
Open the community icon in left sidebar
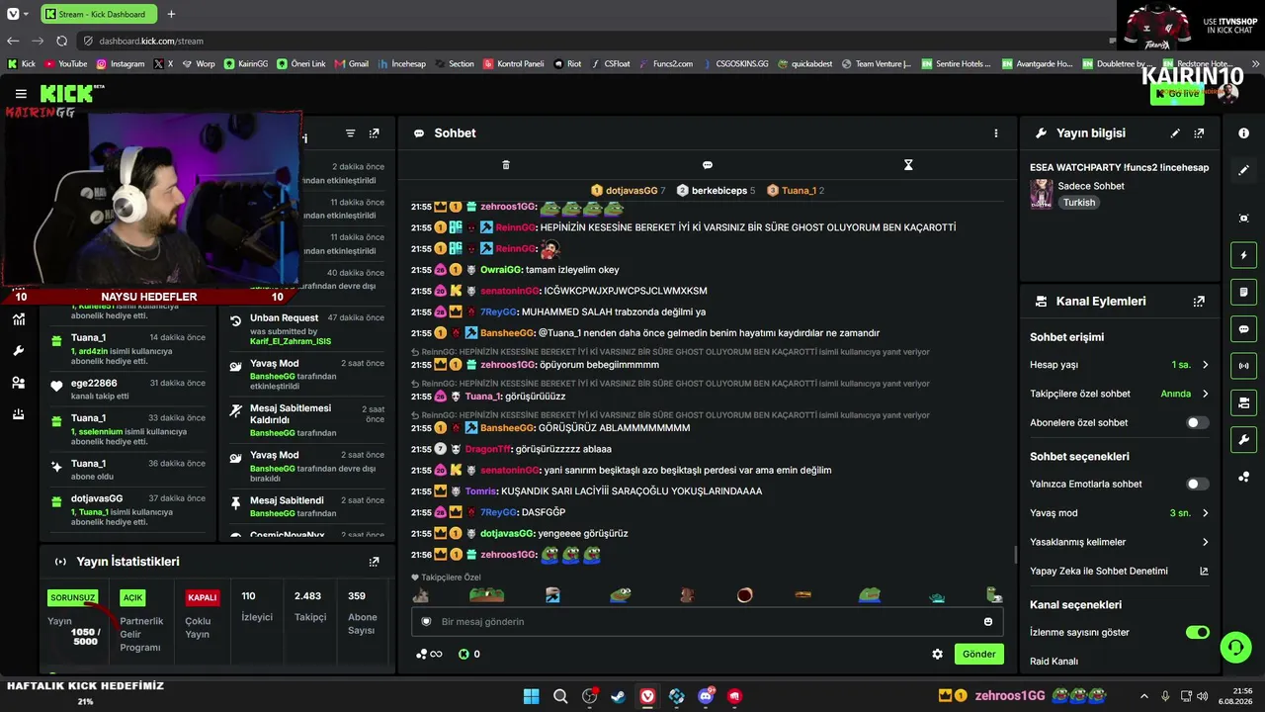18,383
